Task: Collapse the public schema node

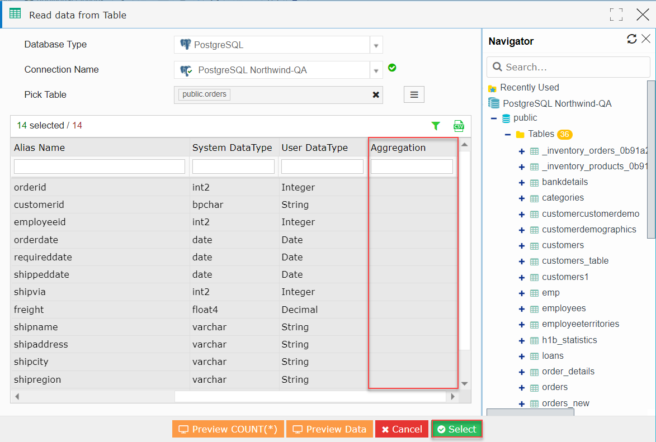Action: click(494, 118)
